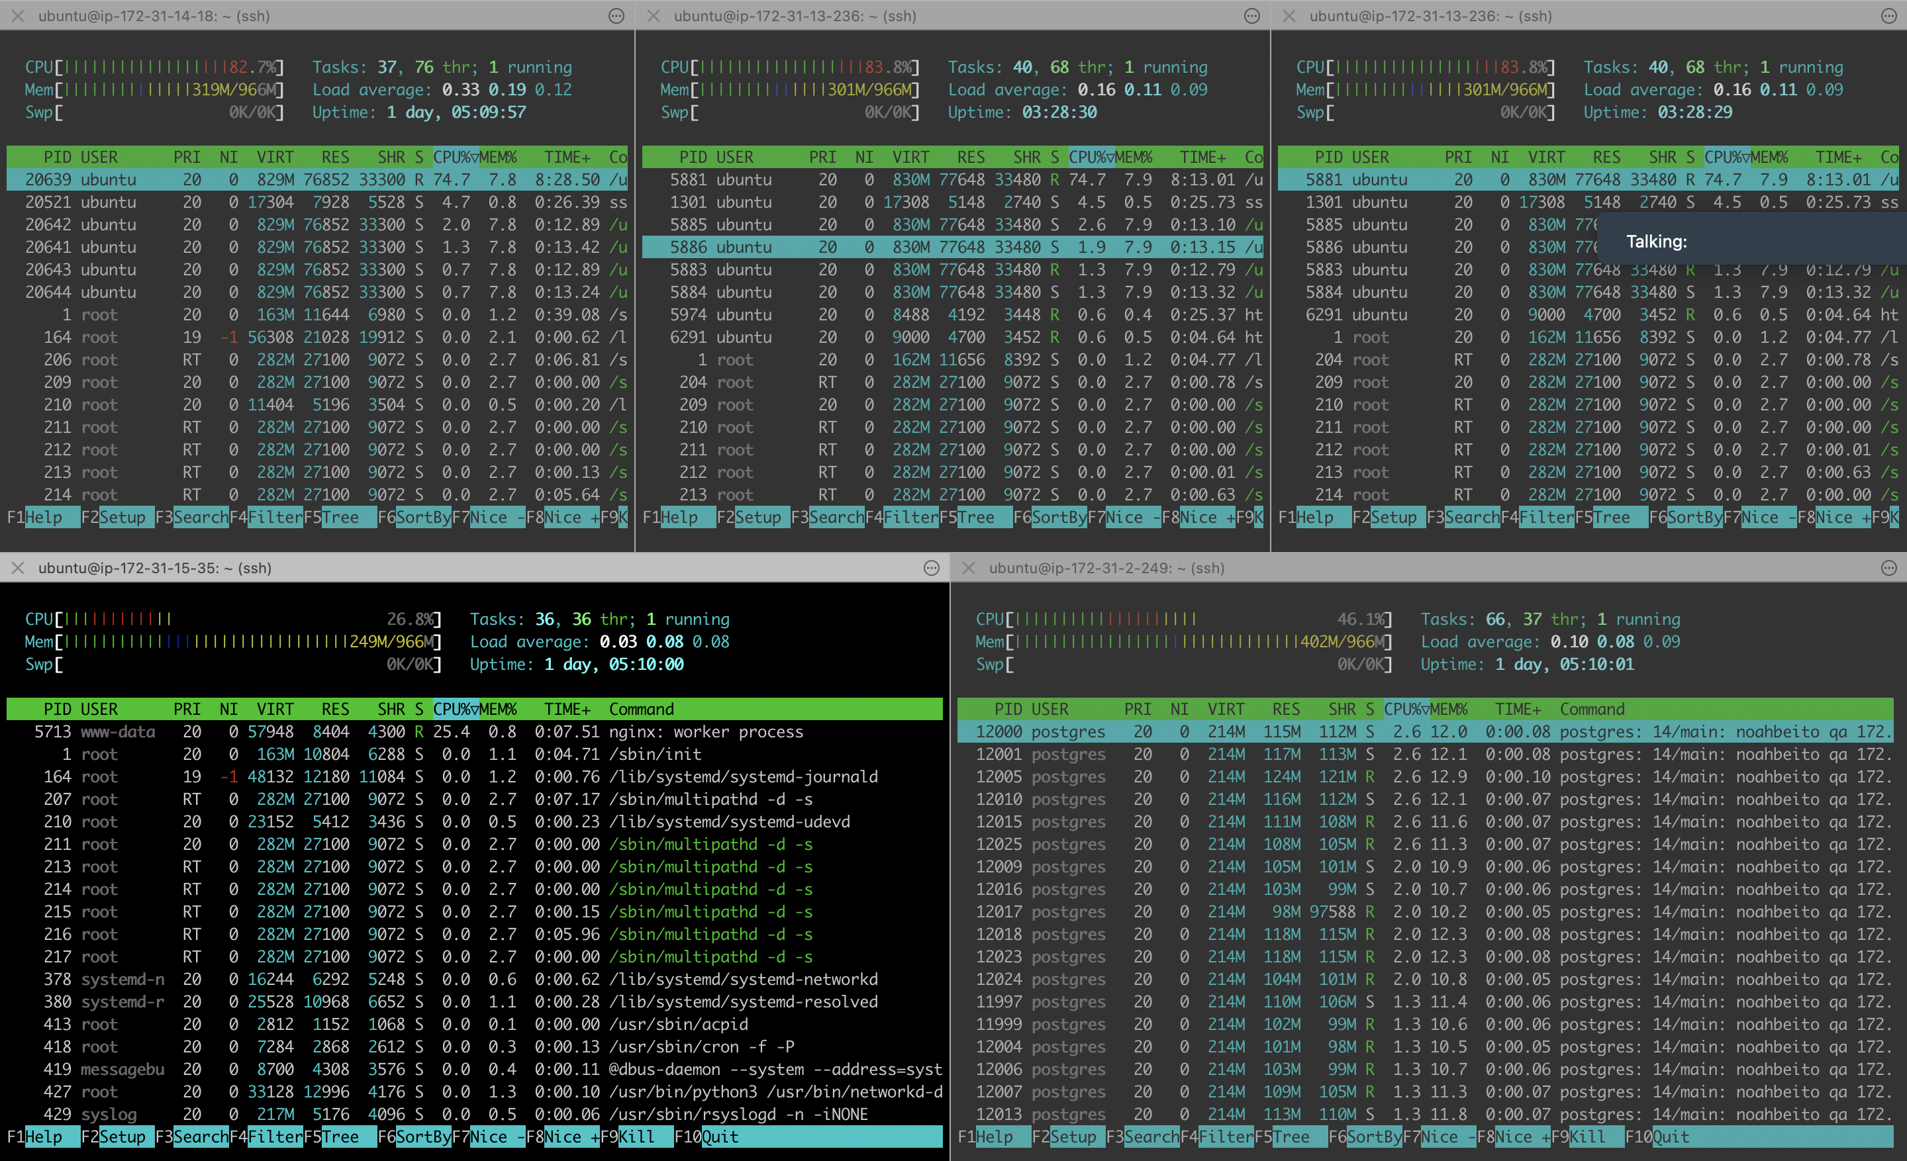Click F6 SortBy in the first pane
1907x1161 pixels.
point(422,518)
